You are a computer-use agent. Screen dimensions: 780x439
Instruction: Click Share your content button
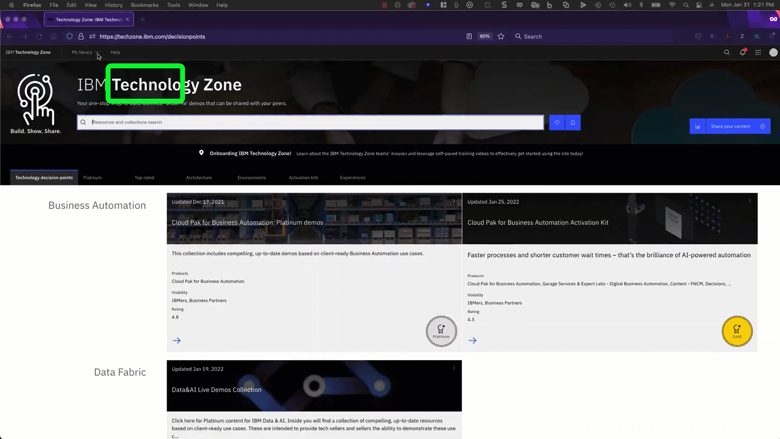pyautogui.click(x=738, y=126)
